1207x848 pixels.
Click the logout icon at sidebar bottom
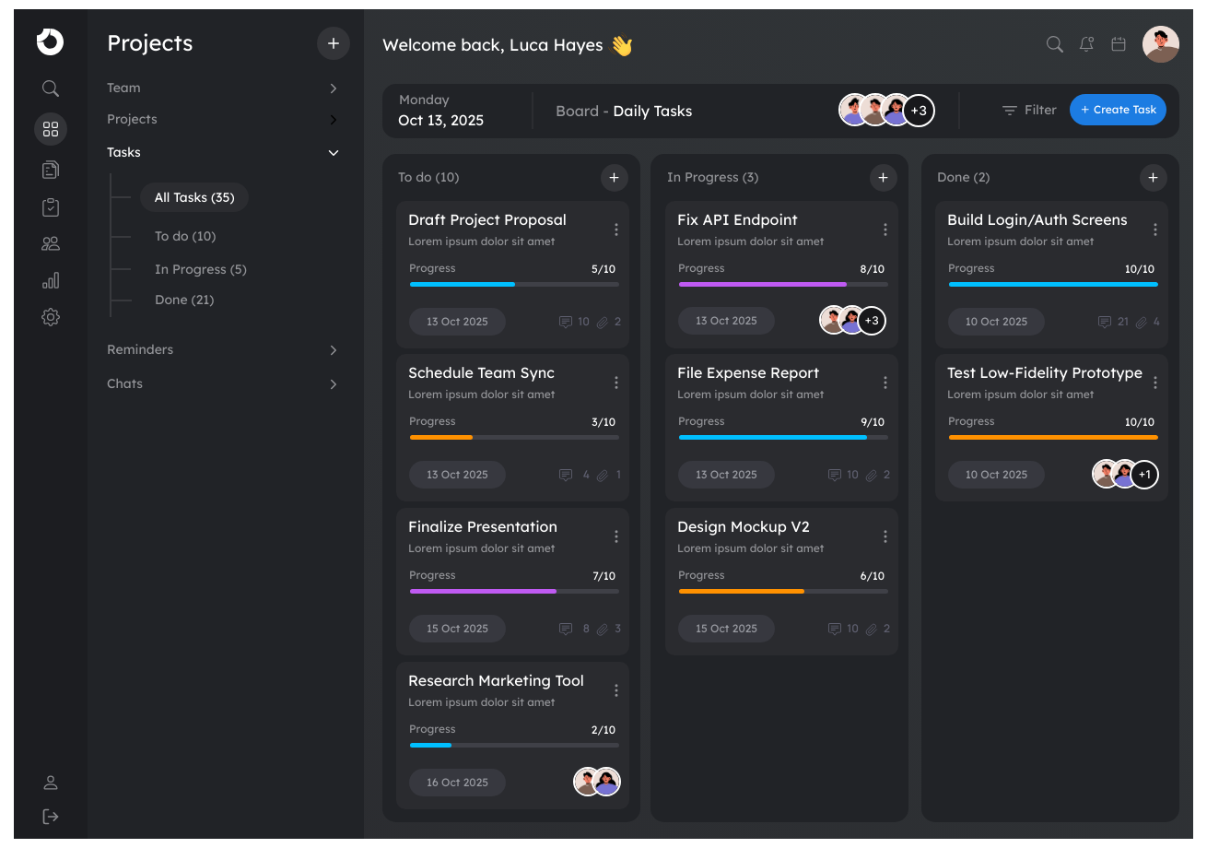point(51,817)
